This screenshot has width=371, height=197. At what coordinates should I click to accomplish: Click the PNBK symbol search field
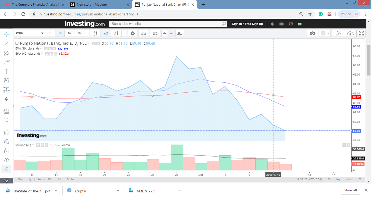coord(26,33)
